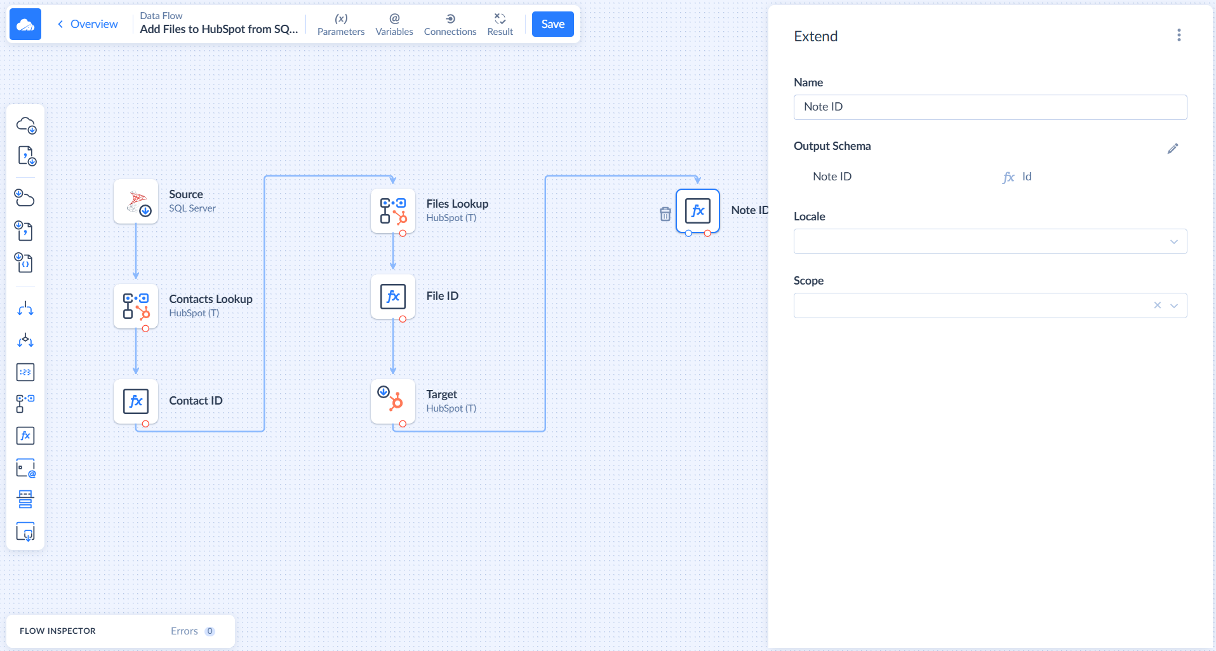Expand the Scope dropdown arrow
The image size is (1216, 651).
(1174, 305)
